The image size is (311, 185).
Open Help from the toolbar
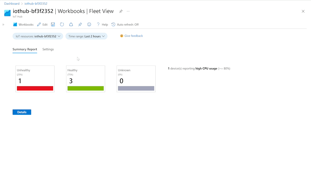102,25
